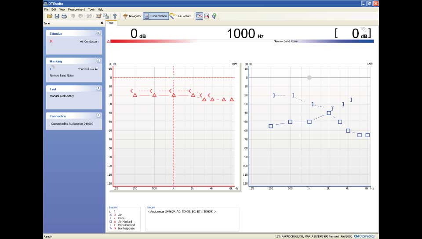Click the bracketed masking 0 dB readout
The height and width of the screenshot is (239, 422).
[x=353, y=33]
